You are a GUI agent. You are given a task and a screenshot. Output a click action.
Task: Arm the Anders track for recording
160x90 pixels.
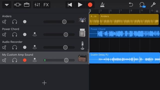point(25,22)
